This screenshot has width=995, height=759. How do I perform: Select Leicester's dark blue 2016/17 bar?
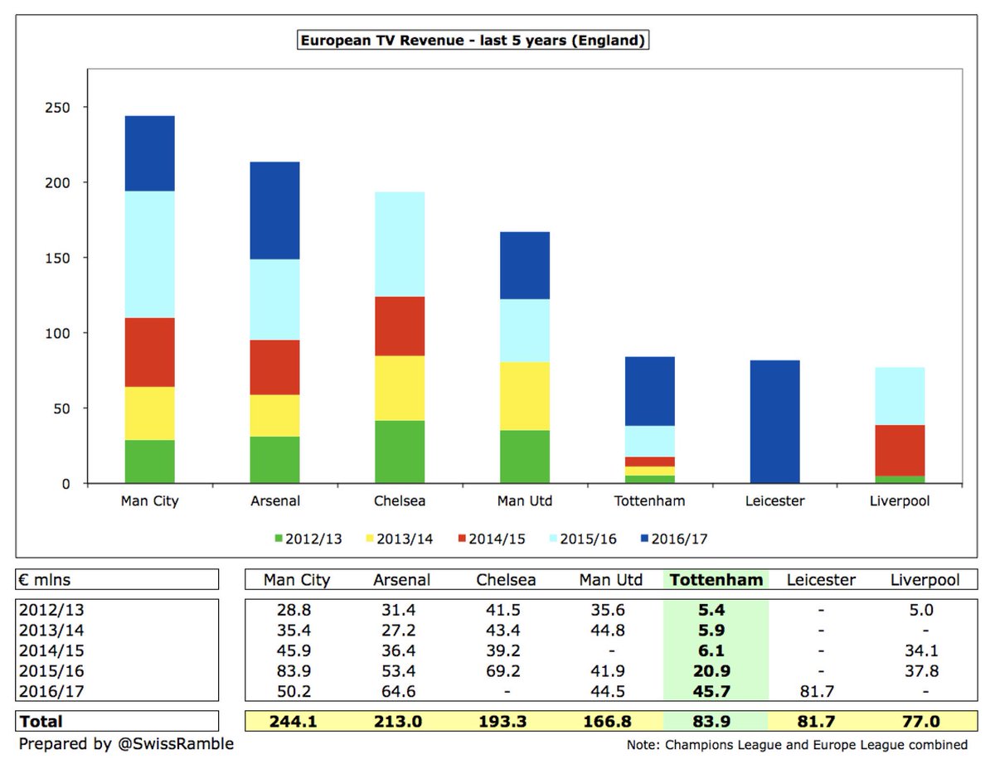point(774,422)
